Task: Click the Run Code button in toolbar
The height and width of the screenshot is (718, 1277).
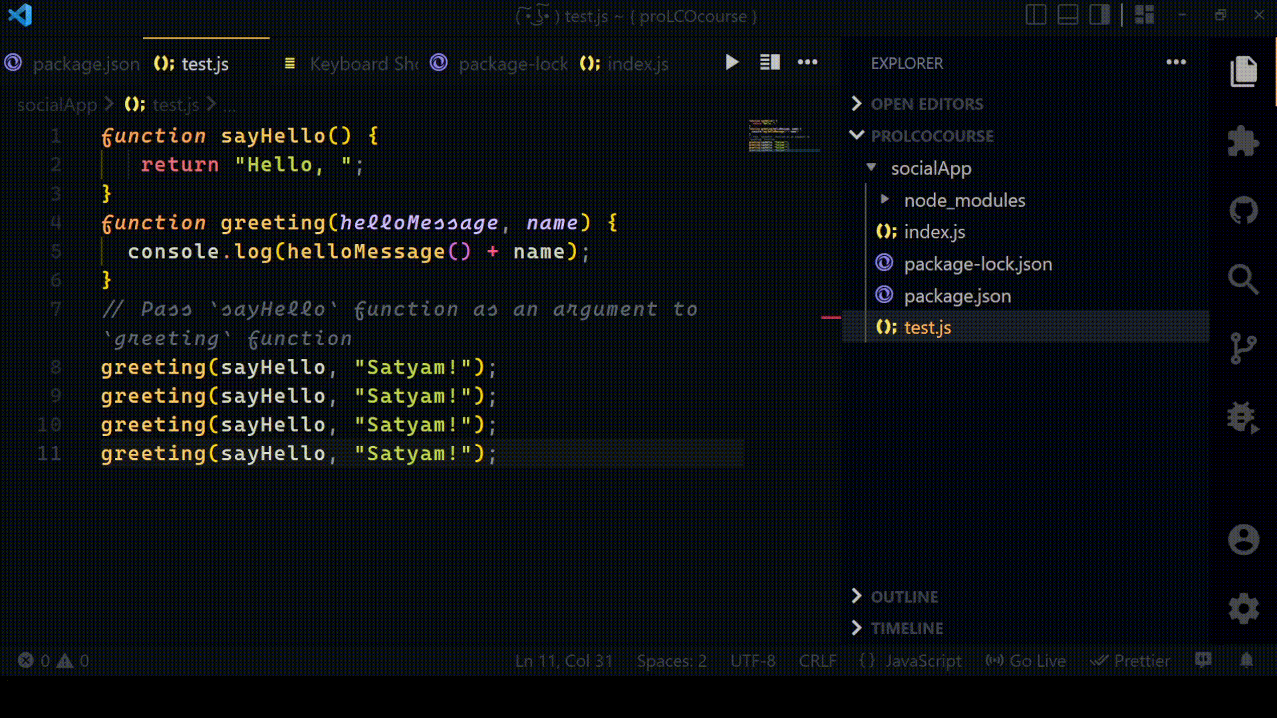Action: coord(732,62)
